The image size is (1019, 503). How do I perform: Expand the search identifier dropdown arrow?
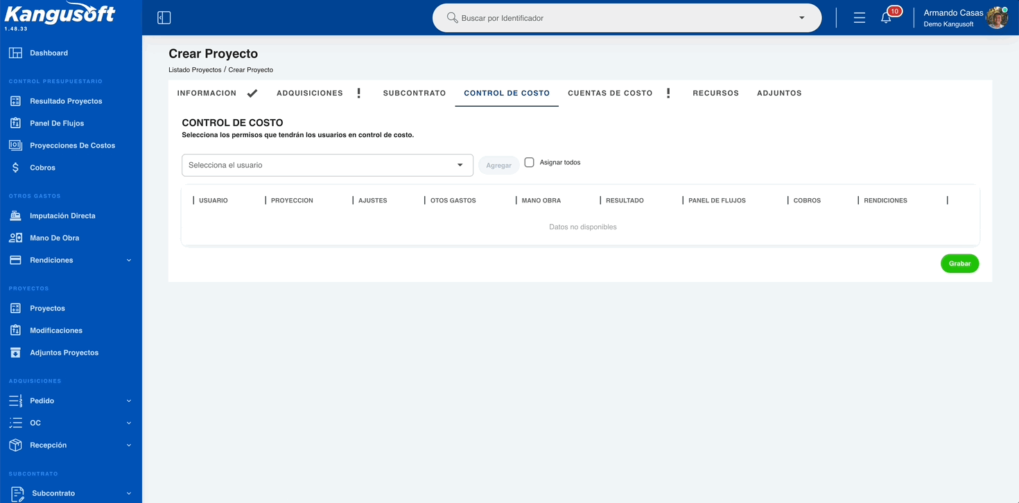tap(802, 18)
